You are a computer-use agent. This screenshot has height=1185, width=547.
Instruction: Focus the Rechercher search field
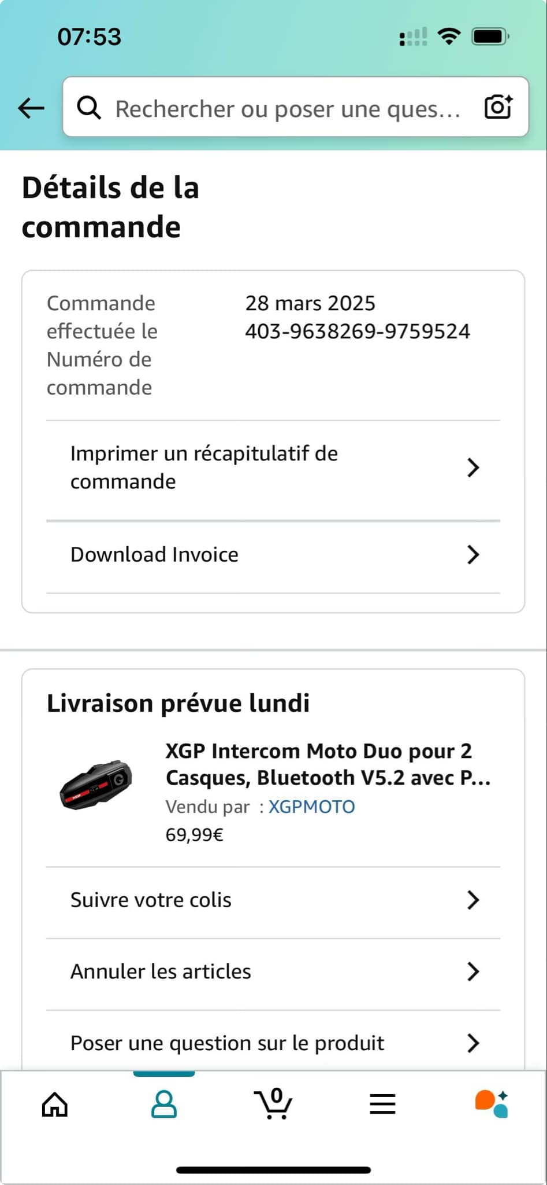click(288, 108)
